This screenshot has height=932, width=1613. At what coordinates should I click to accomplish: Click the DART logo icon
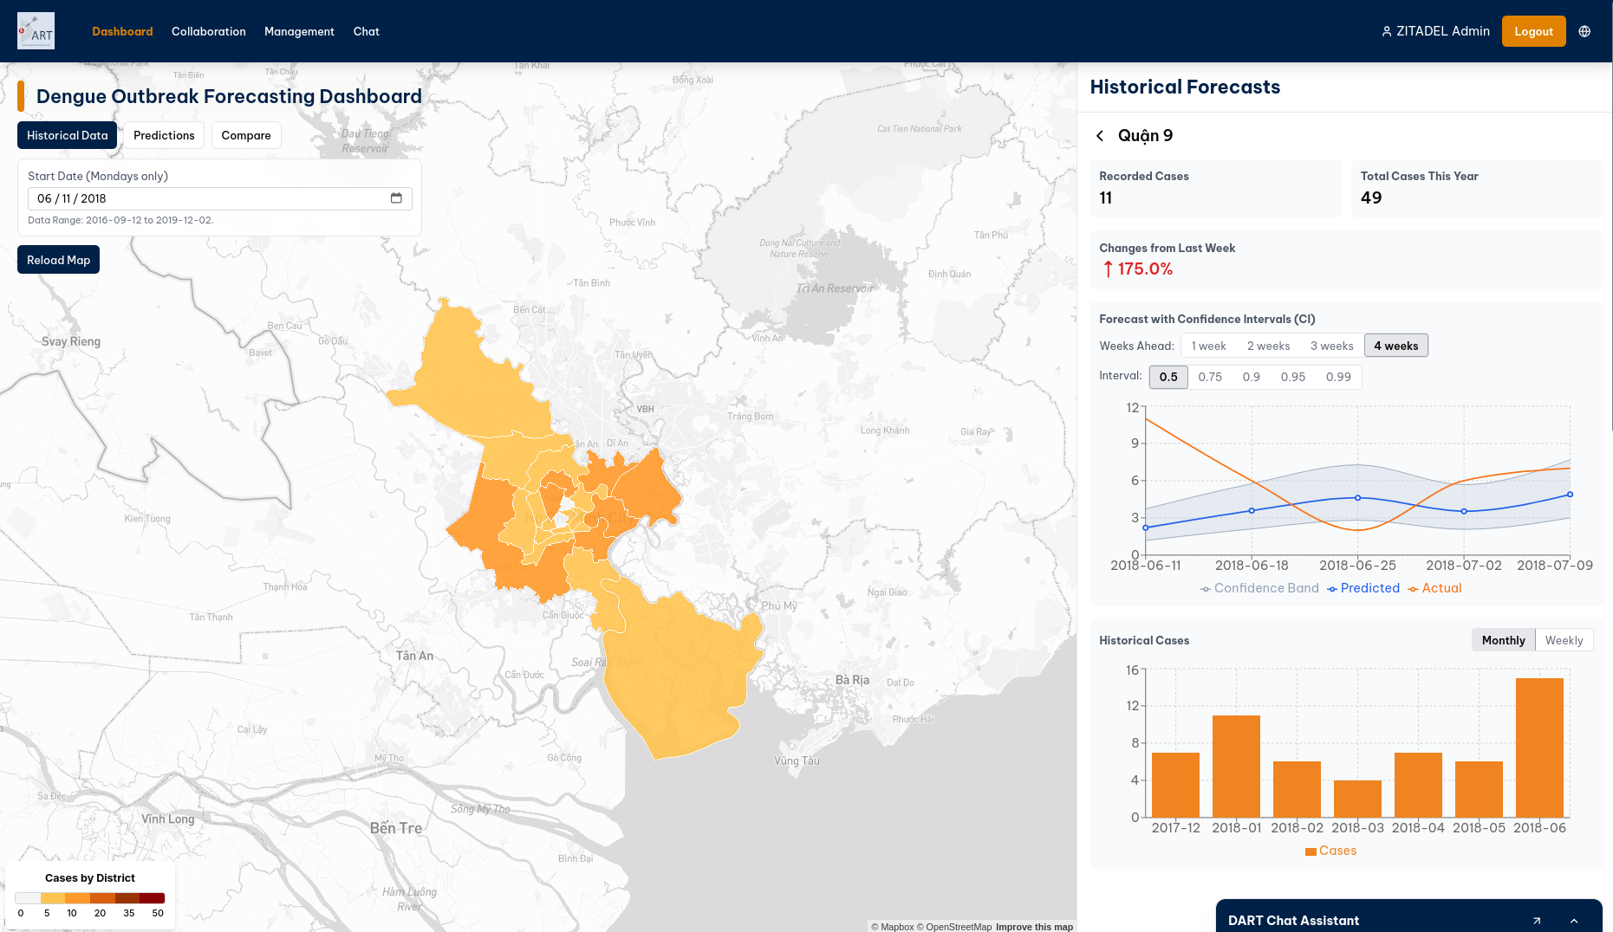click(36, 31)
